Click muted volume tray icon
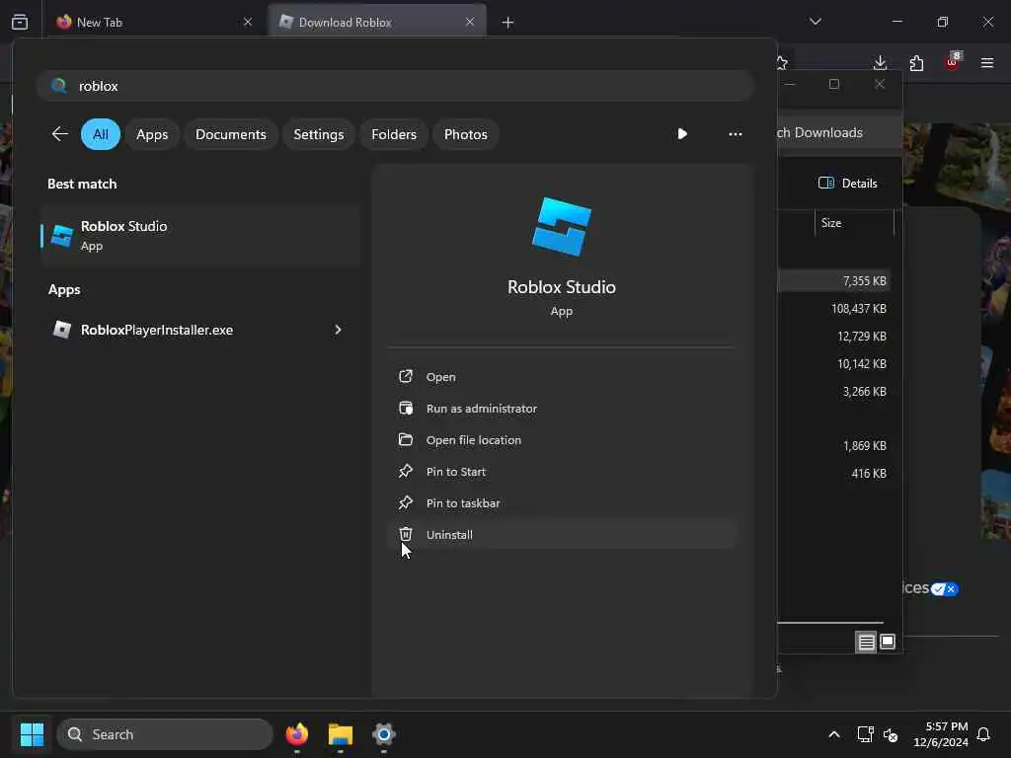This screenshot has width=1011, height=758. (891, 734)
